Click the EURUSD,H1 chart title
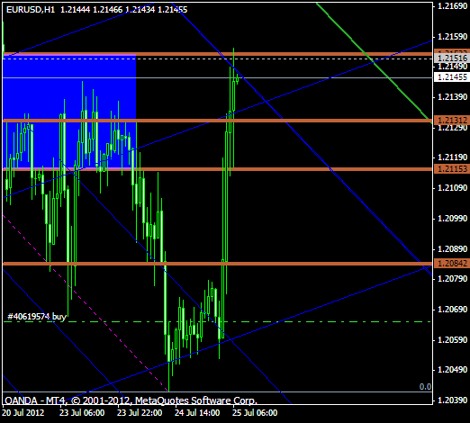 point(31,10)
